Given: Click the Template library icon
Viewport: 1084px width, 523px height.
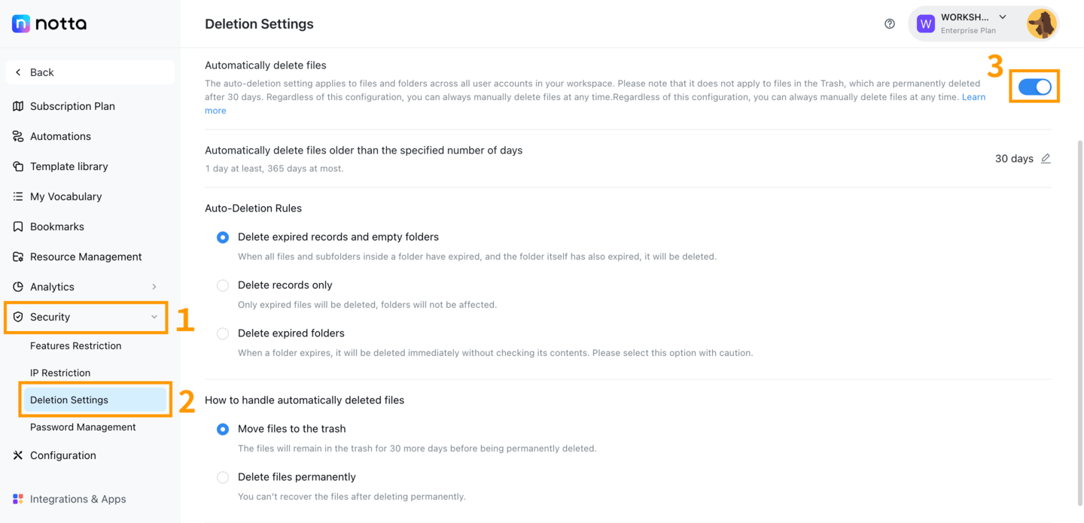Looking at the screenshot, I should click(x=18, y=166).
